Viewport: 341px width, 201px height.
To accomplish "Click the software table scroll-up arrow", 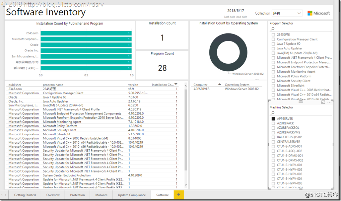I will [185, 86].
